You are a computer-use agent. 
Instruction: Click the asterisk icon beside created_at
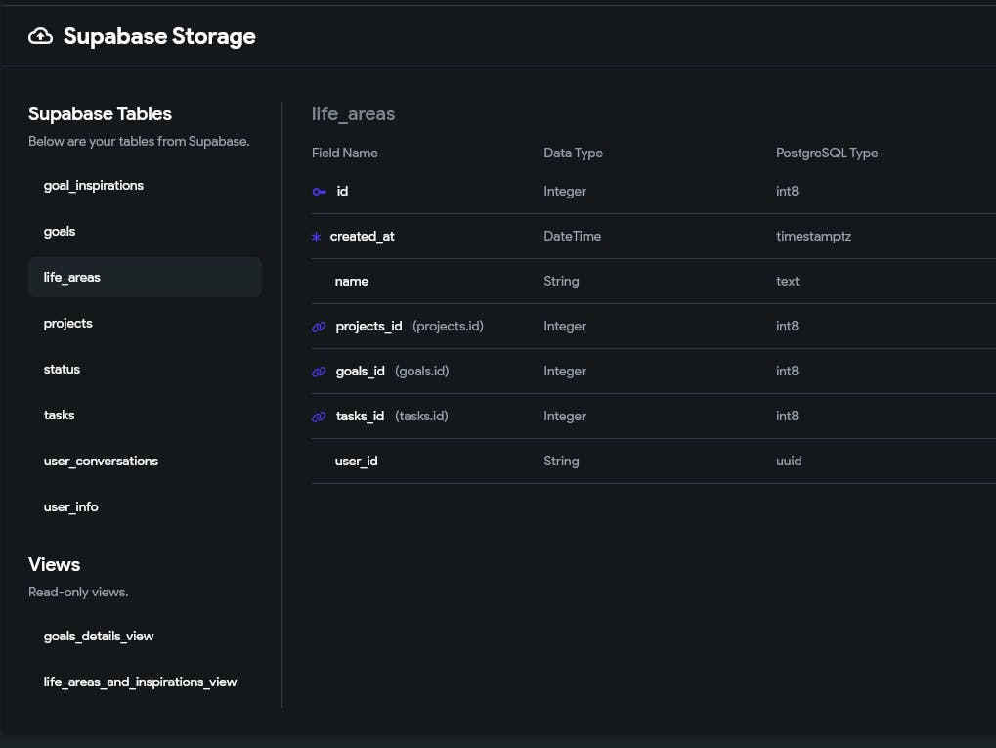pos(316,237)
